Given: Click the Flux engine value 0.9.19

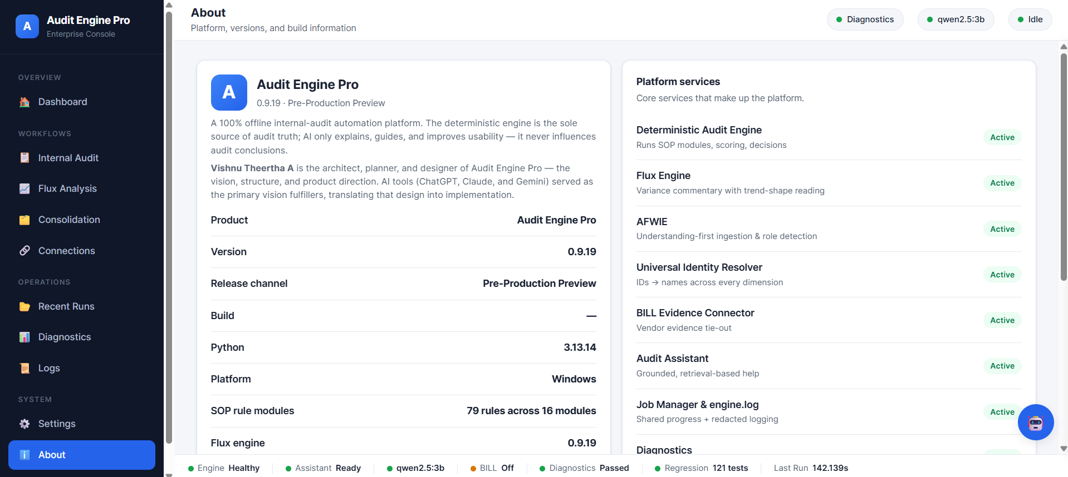Looking at the screenshot, I should pyautogui.click(x=581, y=443).
